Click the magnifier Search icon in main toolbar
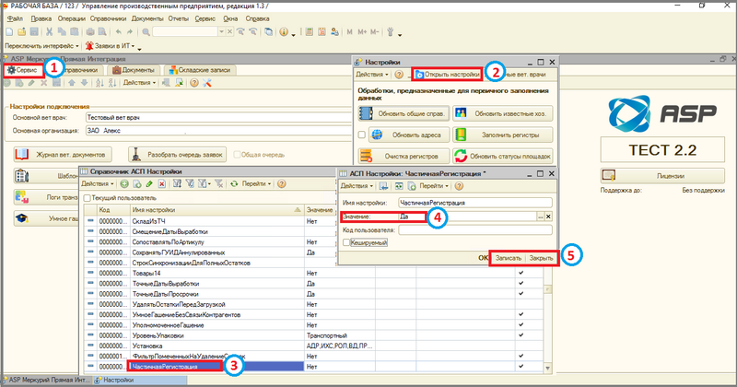This screenshot has height=387, width=737. 146,32
